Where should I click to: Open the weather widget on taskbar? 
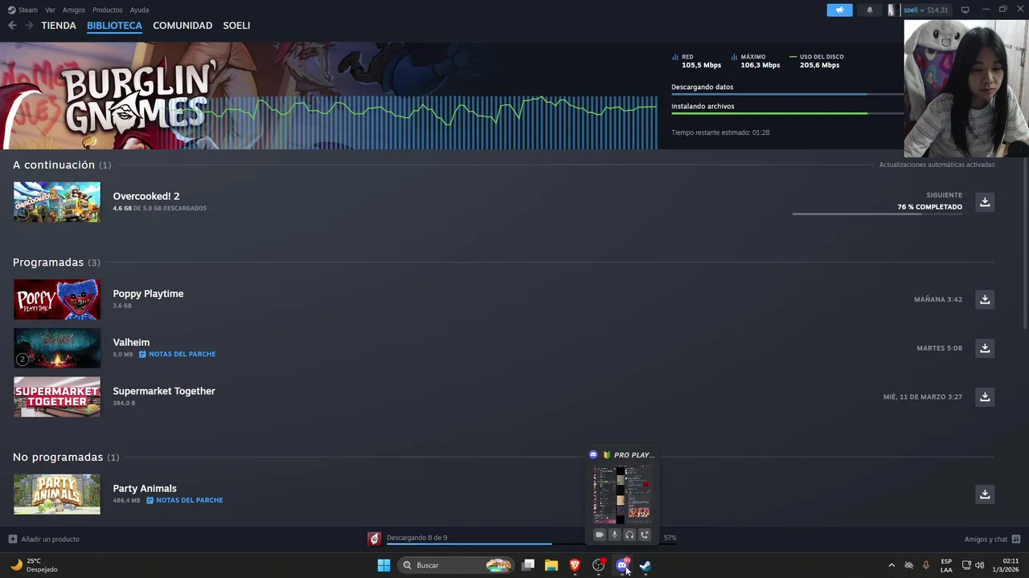click(34, 565)
